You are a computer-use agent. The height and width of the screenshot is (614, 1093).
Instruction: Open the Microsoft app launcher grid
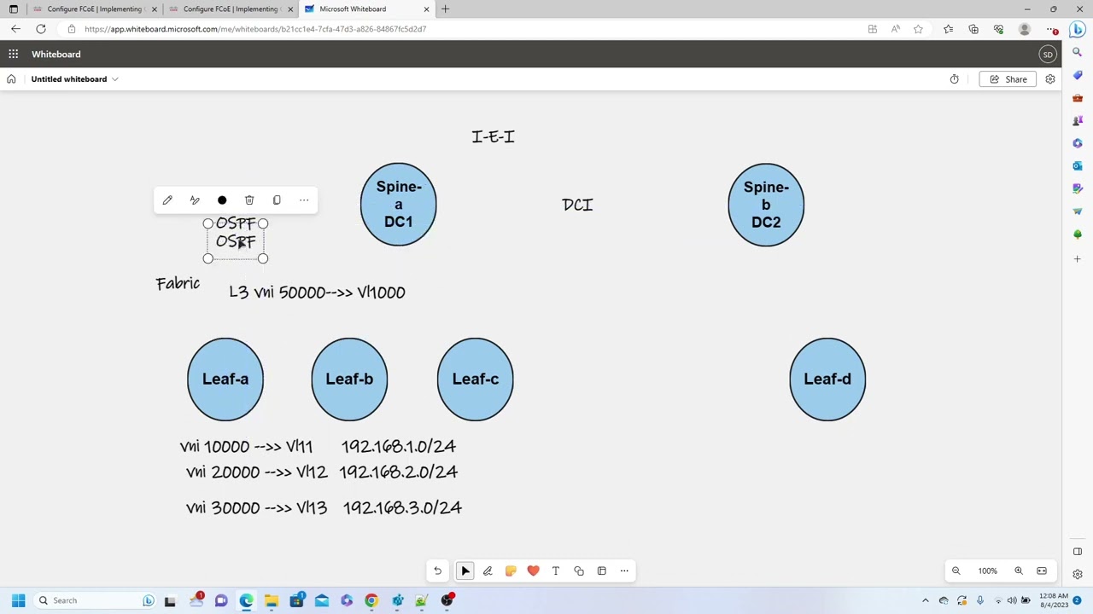(14, 54)
